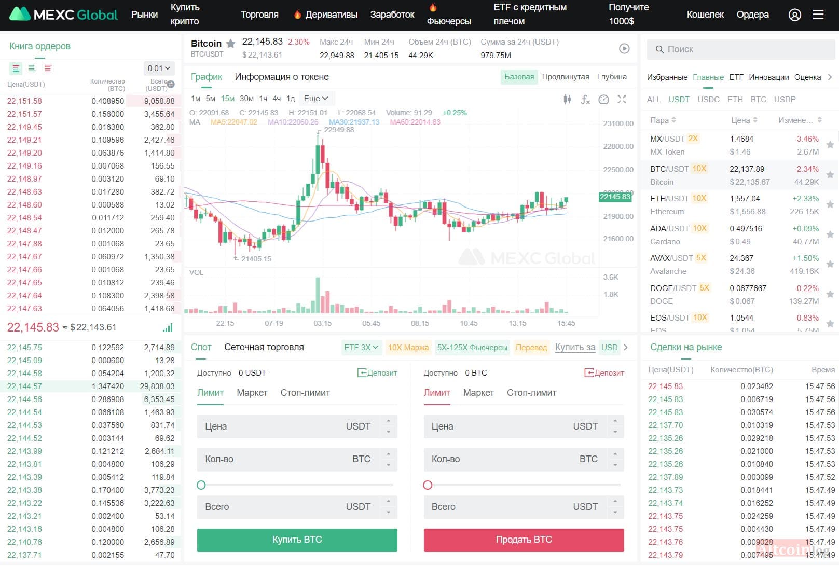Open the Глубина chart view
Viewport: 839px width, 566px height.
612,77
